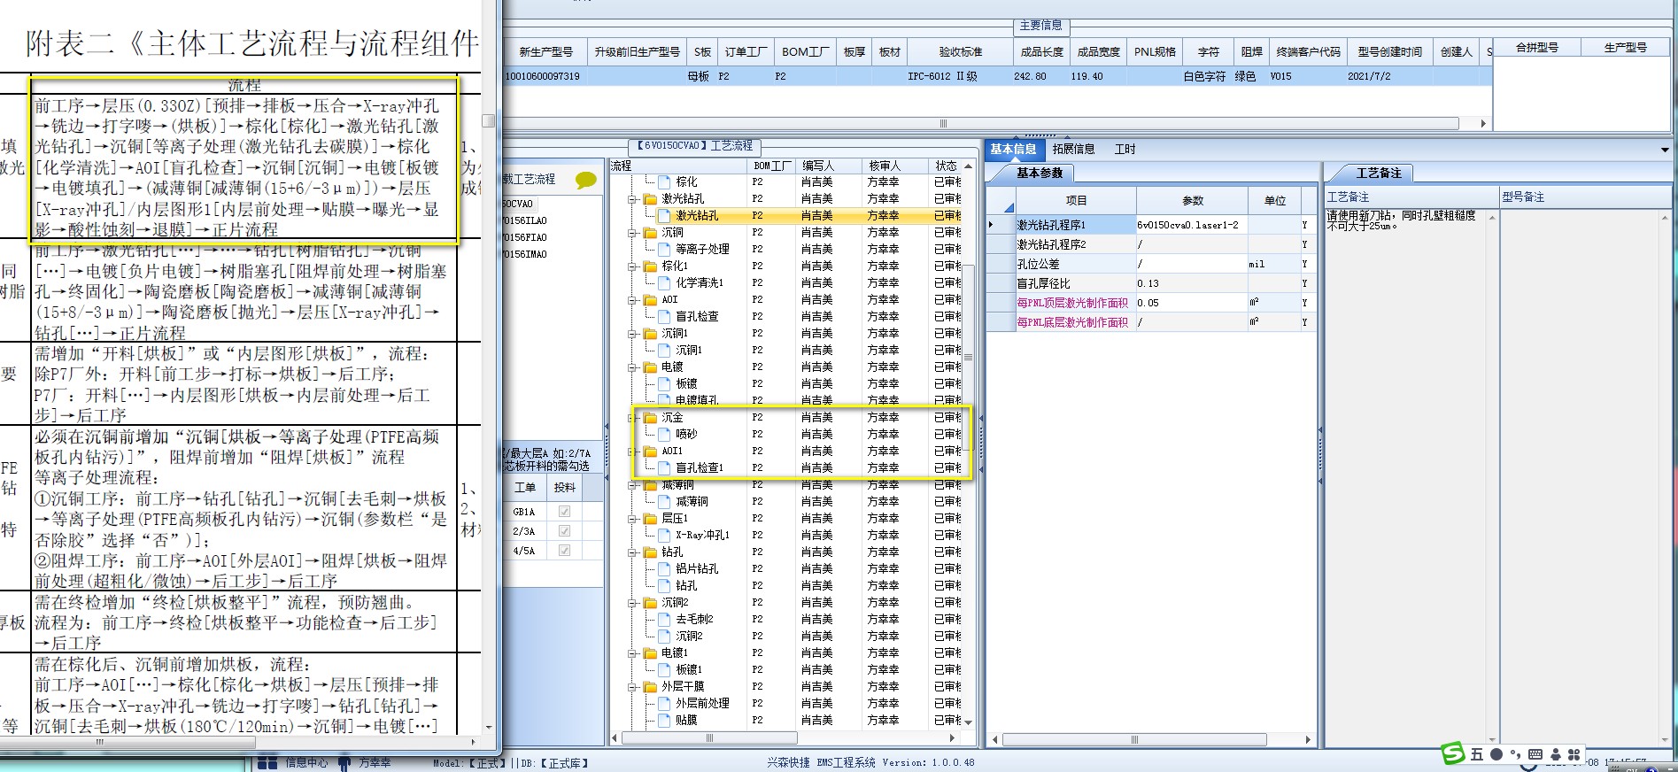The width and height of the screenshot is (1678, 772).
Task: Click the 状态 column header in process tree
Action: pos(946,166)
